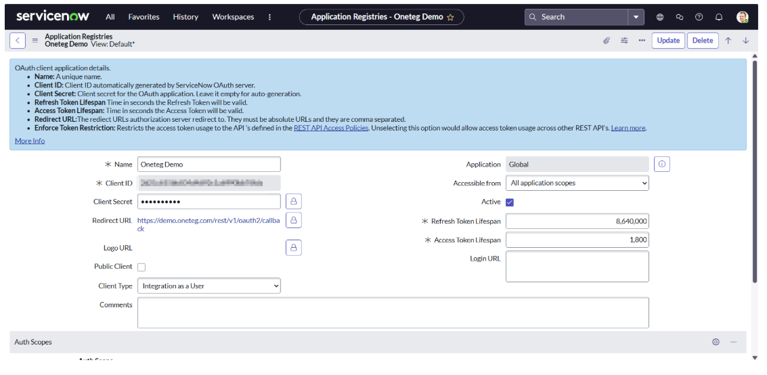767x375 pixels.
Task: Uncheck the Active checkbox
Action: pyautogui.click(x=510, y=202)
